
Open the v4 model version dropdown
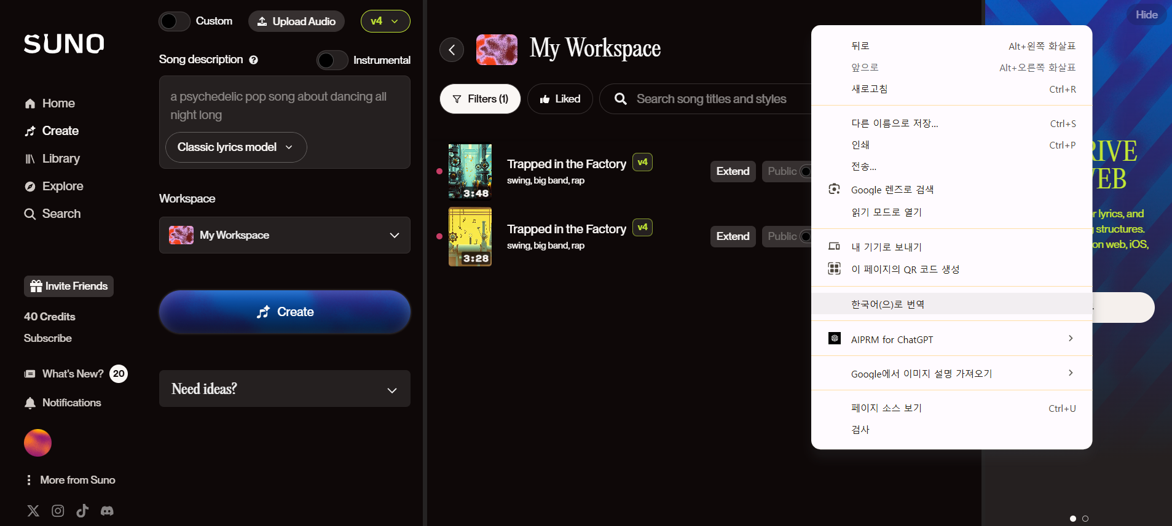point(385,21)
